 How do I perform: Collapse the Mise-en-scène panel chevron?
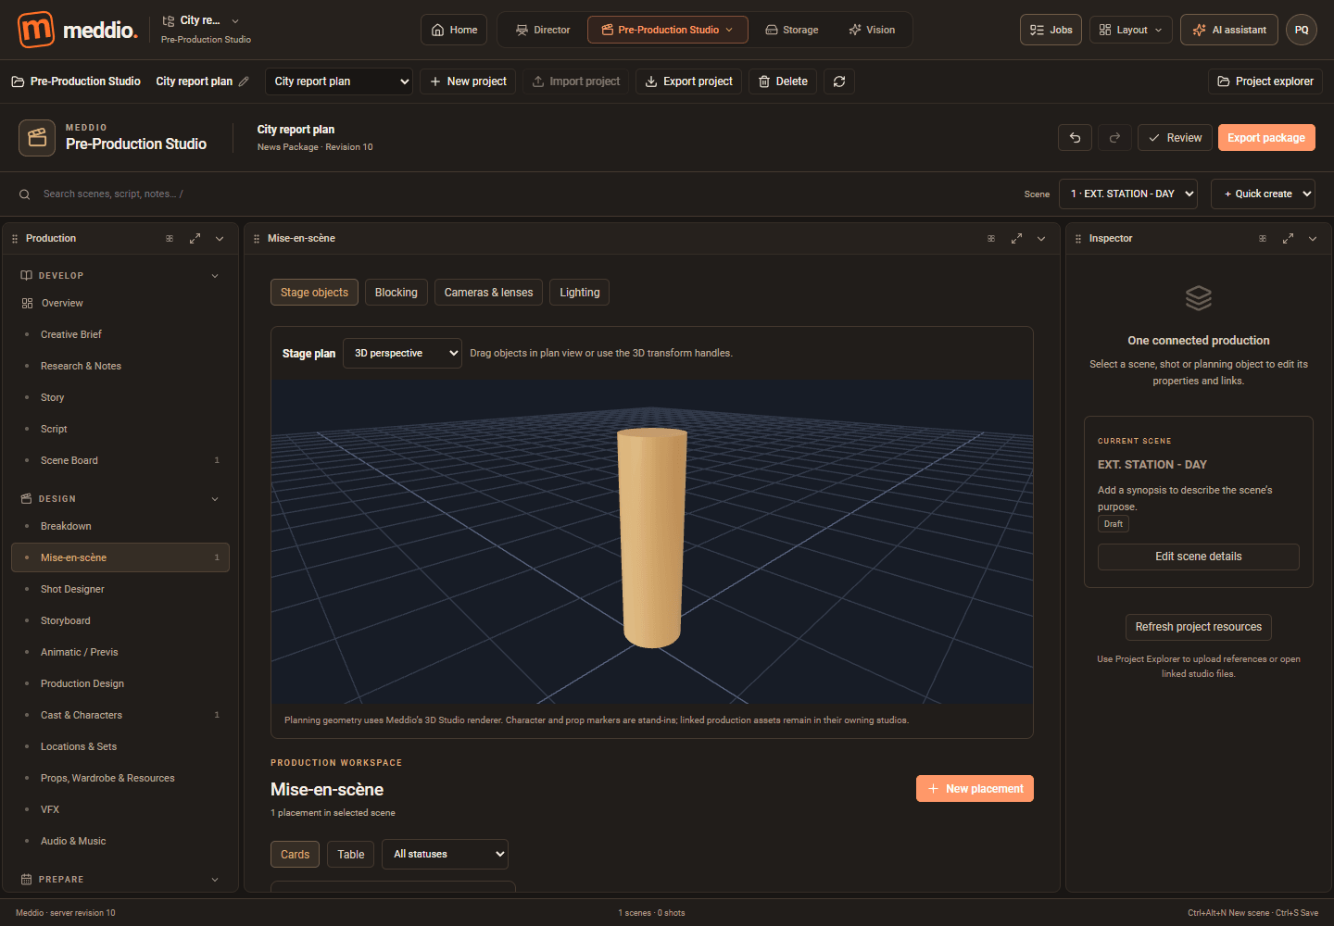(x=1041, y=239)
